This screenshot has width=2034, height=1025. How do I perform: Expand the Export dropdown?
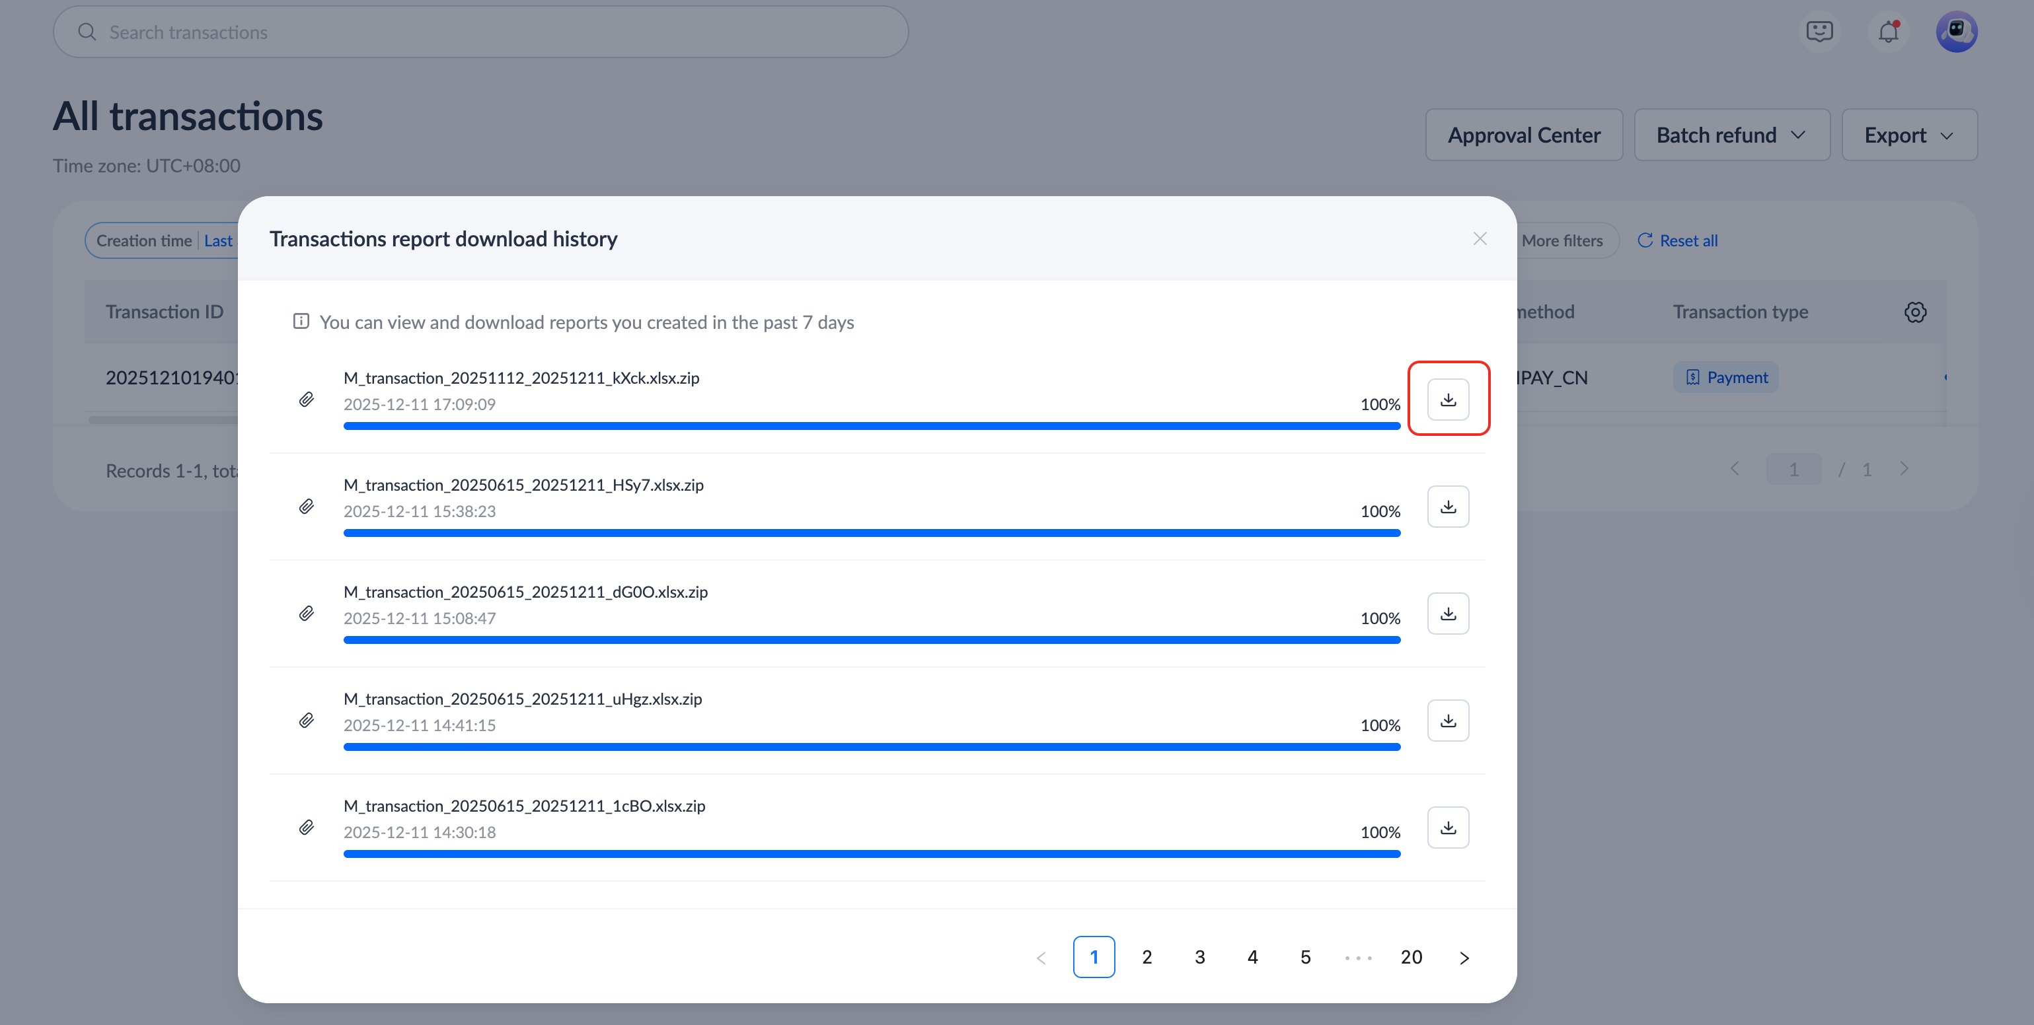1908,135
